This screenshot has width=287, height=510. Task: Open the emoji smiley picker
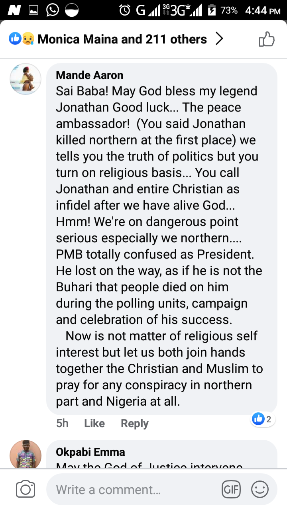click(260, 489)
